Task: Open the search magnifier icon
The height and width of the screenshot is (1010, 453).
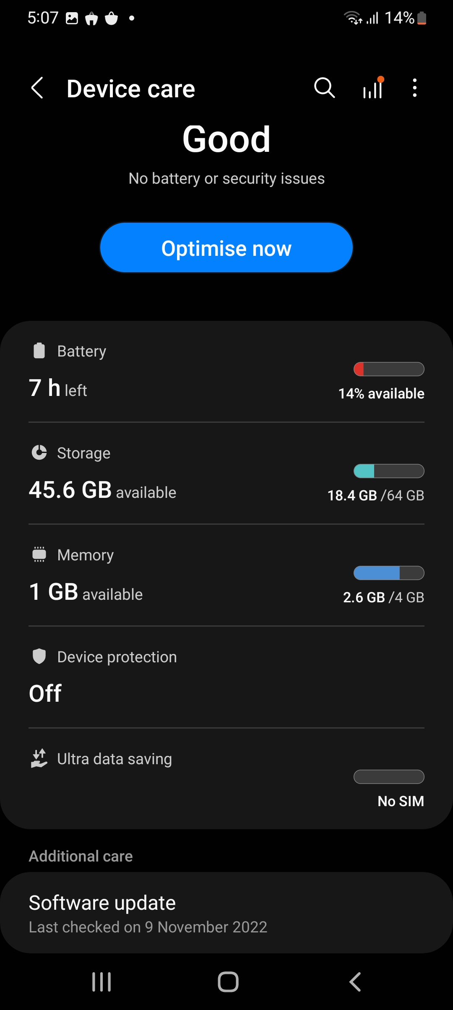Action: pos(324,88)
